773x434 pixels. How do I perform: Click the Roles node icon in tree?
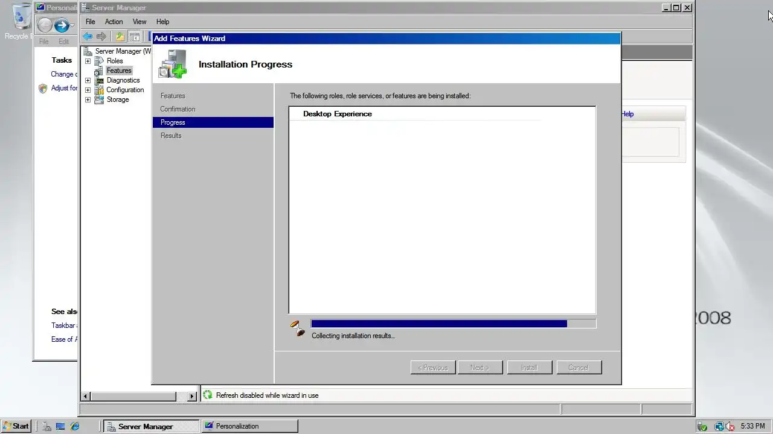99,61
